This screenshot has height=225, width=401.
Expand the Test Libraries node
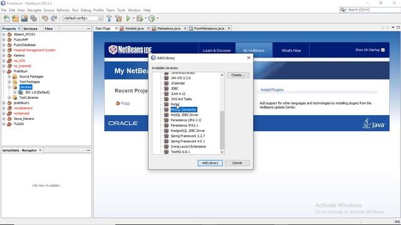(9, 97)
